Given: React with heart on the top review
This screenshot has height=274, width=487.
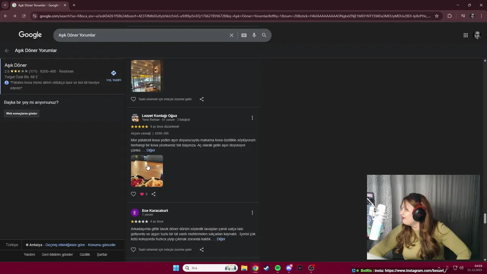Looking at the screenshot, I should [133, 99].
